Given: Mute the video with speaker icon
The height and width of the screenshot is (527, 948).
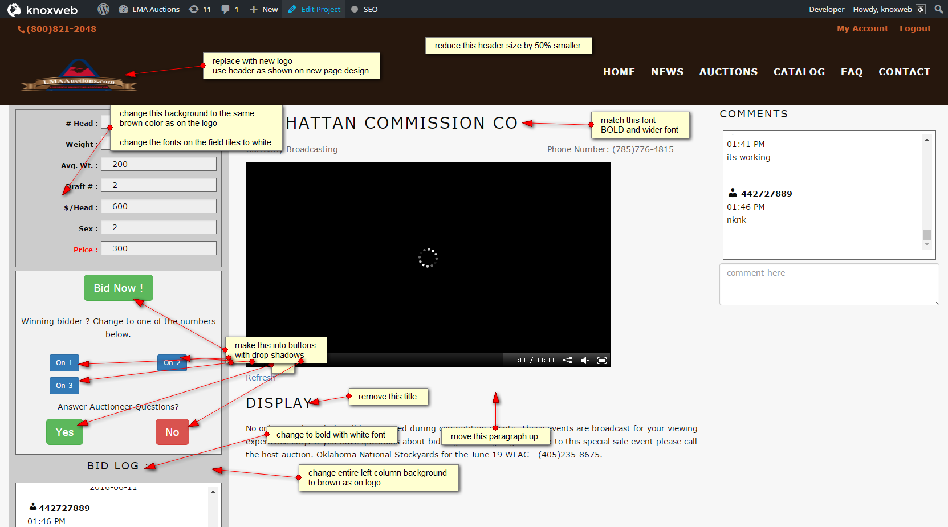Looking at the screenshot, I should pos(584,360).
